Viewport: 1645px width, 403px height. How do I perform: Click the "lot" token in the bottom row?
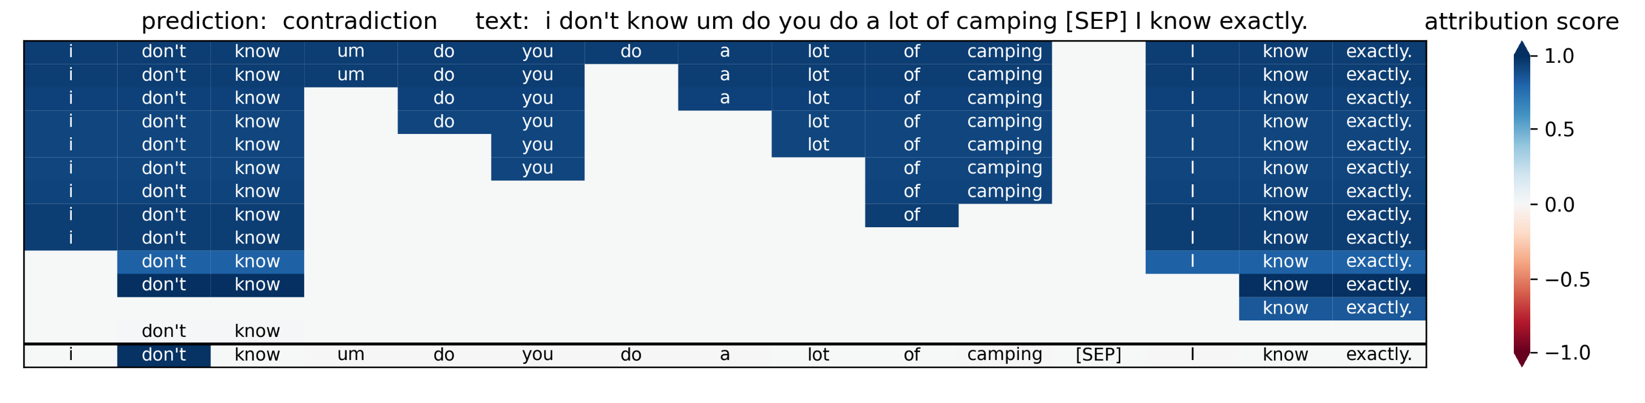point(818,355)
